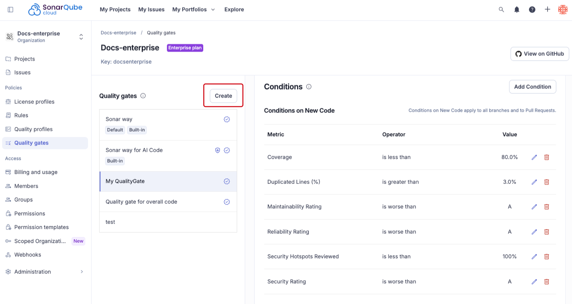Viewport: 572px width, 304px height.
Task: Open the help question mark icon
Action: pyautogui.click(x=532, y=10)
